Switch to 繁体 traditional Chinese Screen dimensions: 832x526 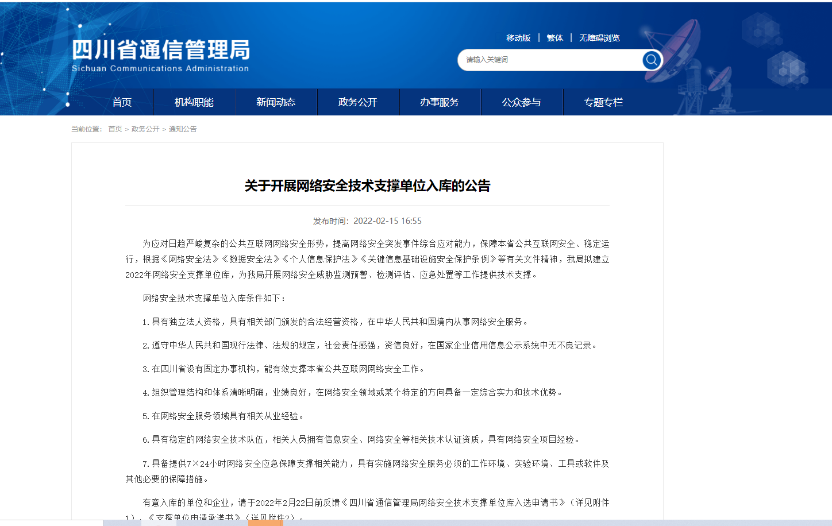[555, 38]
